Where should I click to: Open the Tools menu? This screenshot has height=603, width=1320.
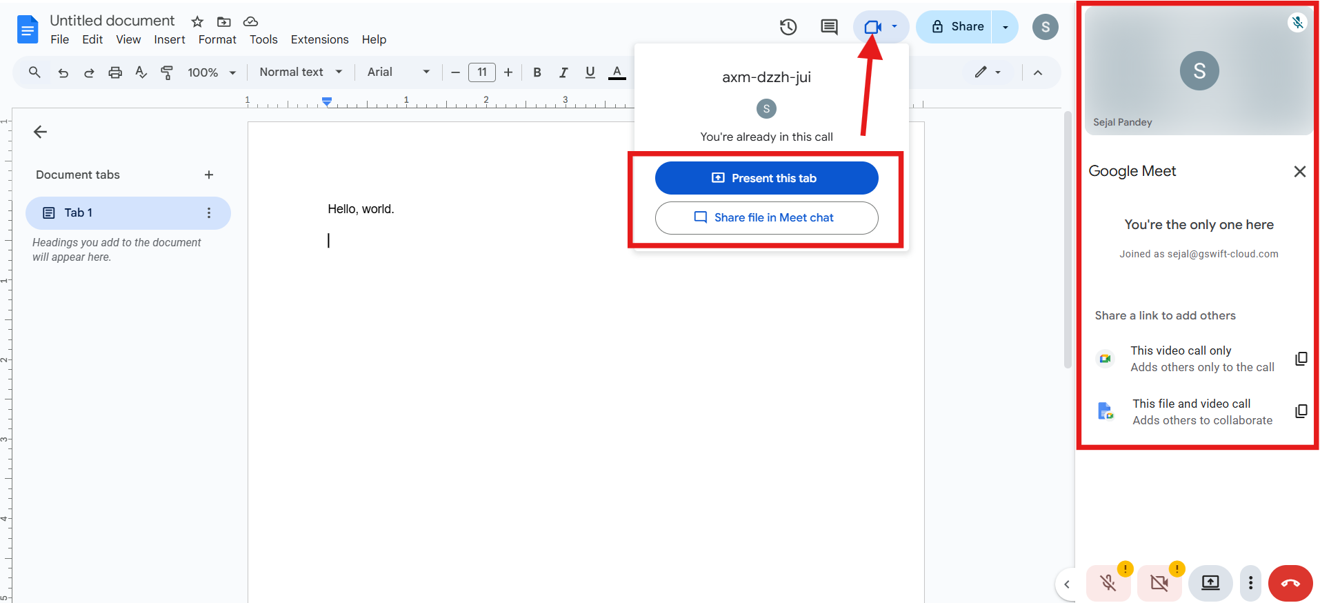263,39
